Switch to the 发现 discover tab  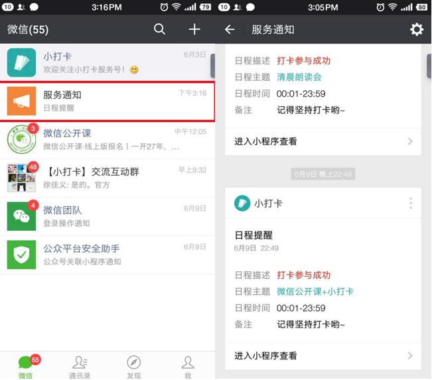click(x=134, y=365)
